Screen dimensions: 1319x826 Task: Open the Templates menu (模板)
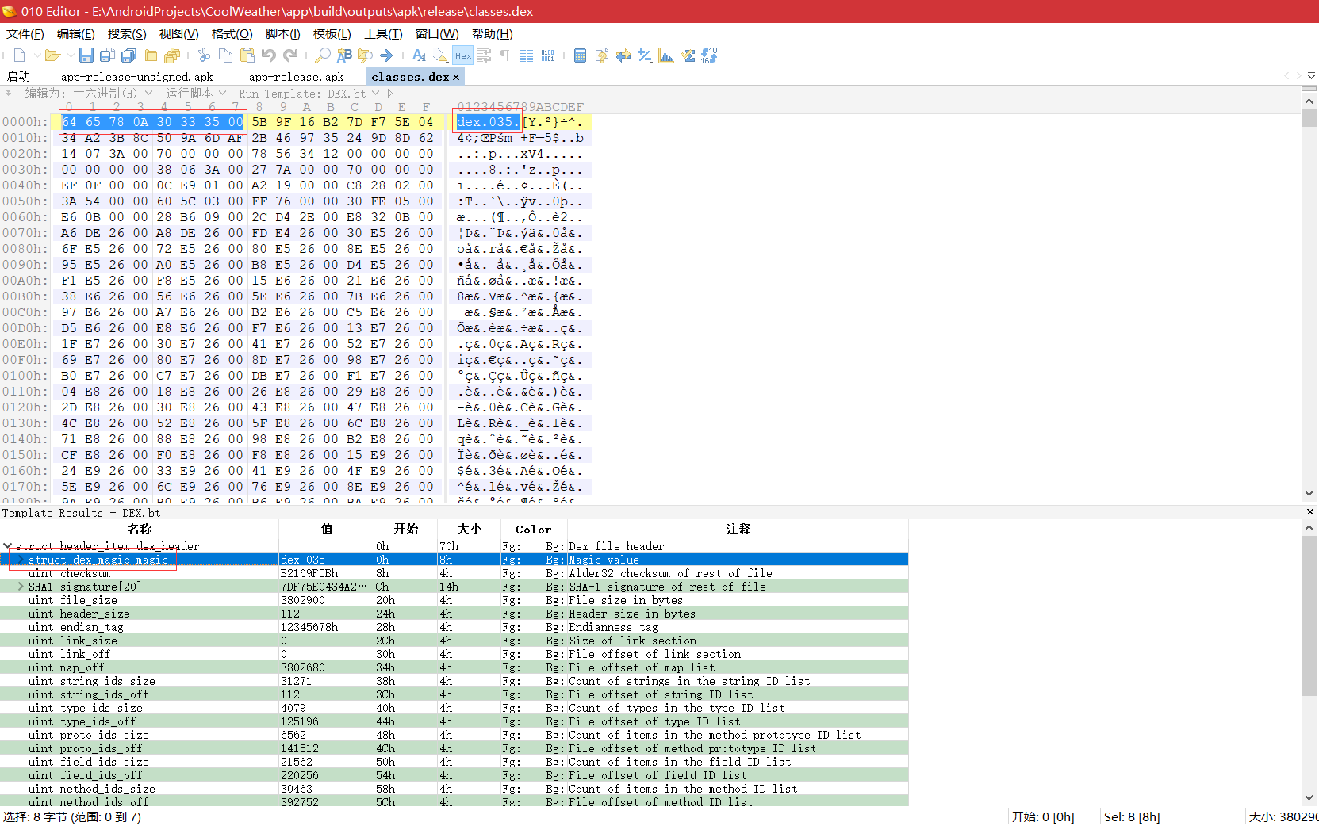pos(332,33)
